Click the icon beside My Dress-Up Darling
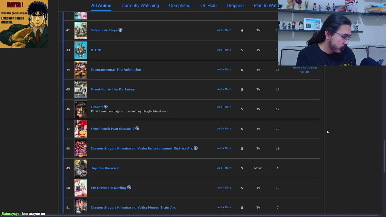This screenshot has height=217, width=386. (129, 187)
